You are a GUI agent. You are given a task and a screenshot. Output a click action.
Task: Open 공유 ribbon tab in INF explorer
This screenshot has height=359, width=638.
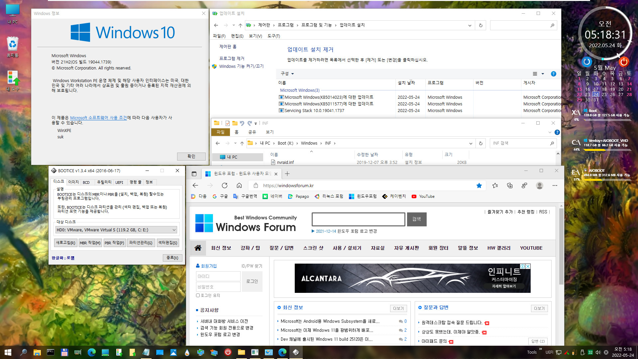coord(252,132)
